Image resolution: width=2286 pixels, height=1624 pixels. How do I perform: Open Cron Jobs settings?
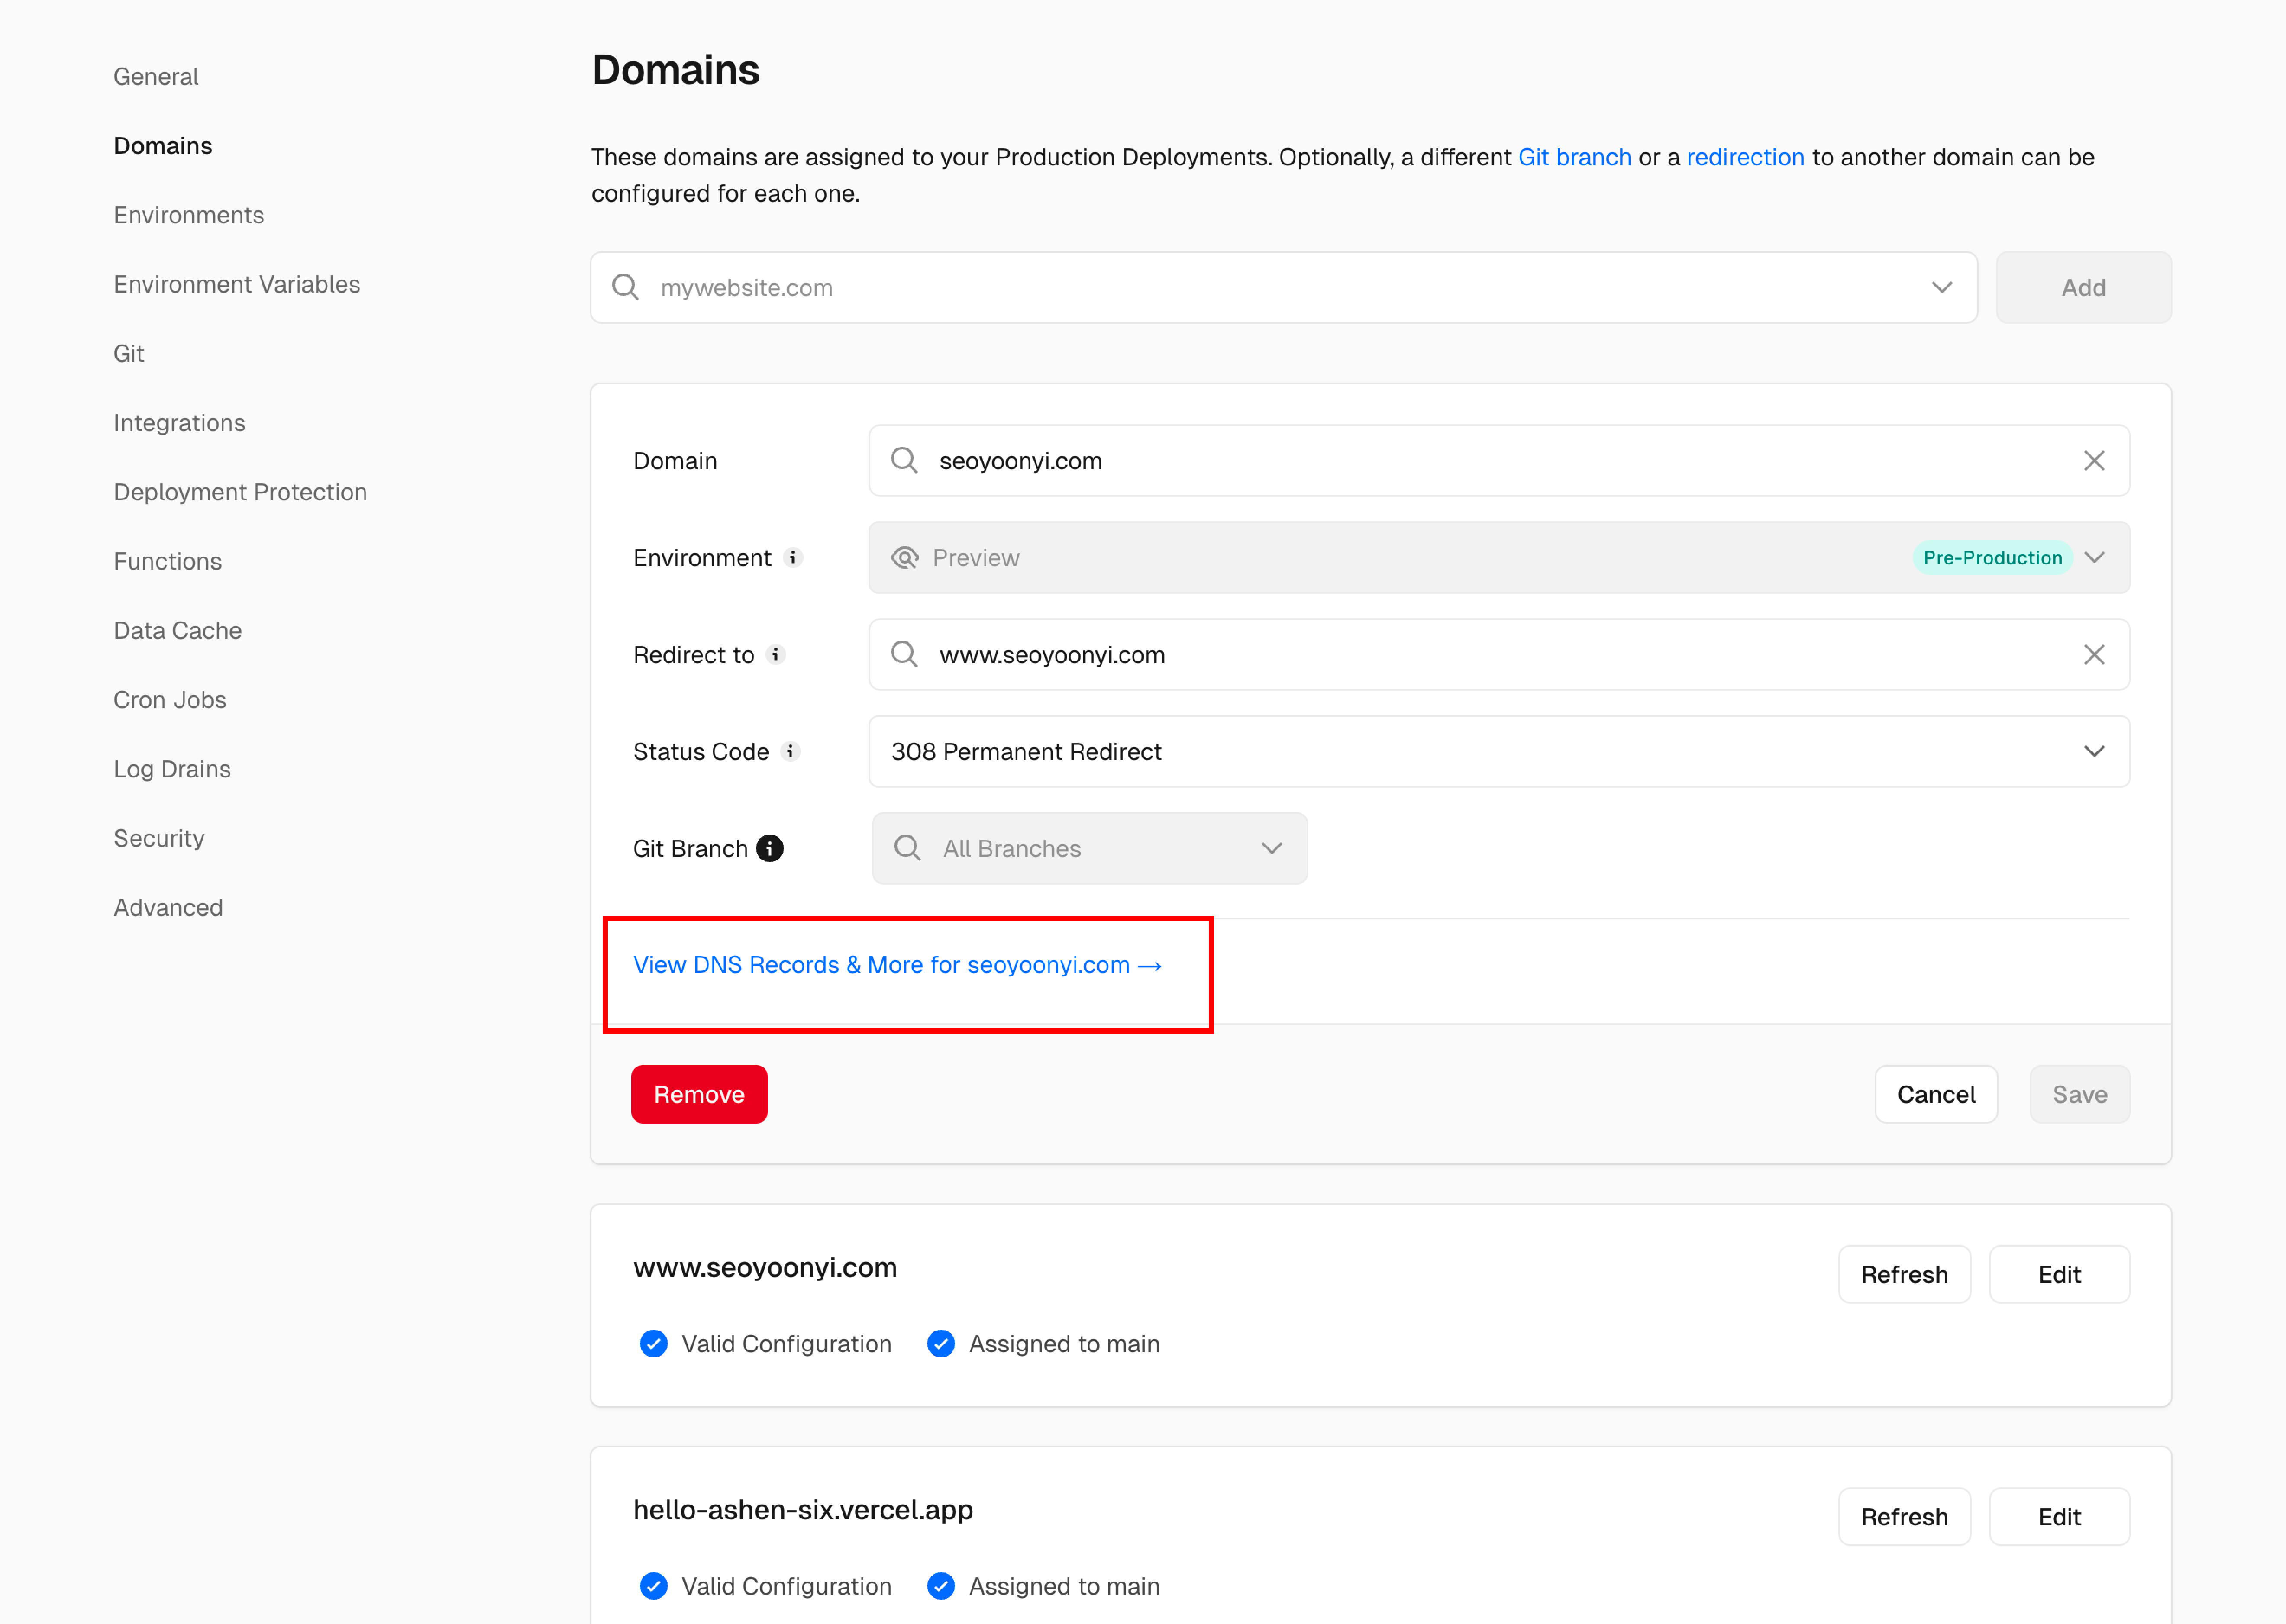coord(170,699)
